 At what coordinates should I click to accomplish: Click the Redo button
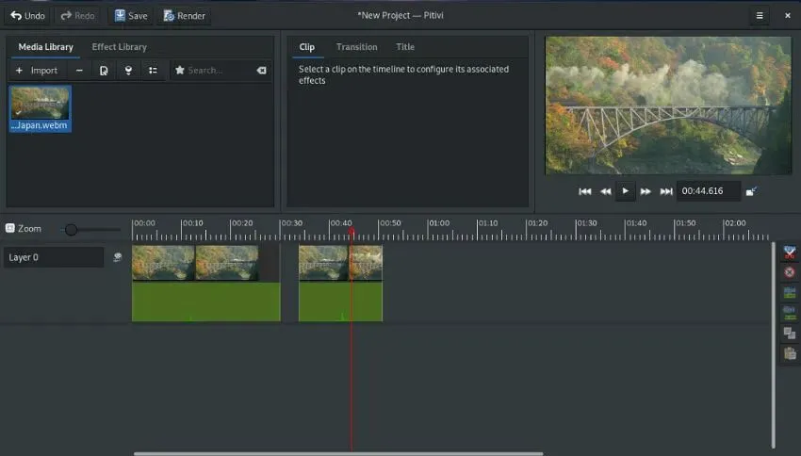[x=77, y=16]
